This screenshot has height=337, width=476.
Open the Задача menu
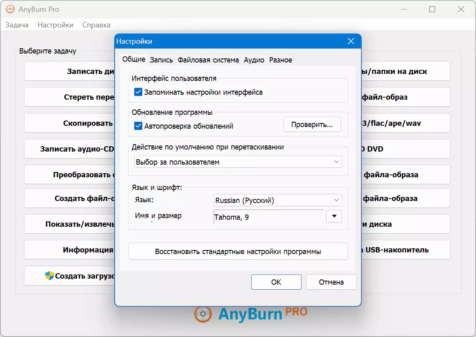(x=17, y=25)
